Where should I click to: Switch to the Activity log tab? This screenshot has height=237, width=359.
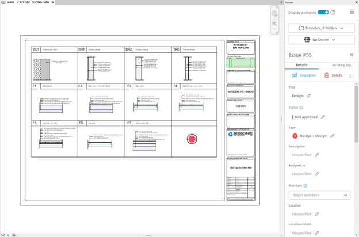[x=341, y=65]
